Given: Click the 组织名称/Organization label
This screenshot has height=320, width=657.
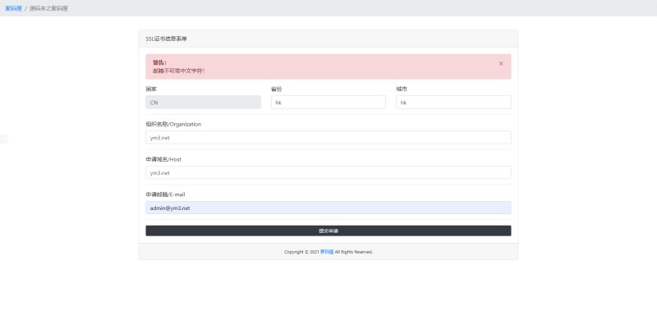Looking at the screenshot, I should pos(173,124).
